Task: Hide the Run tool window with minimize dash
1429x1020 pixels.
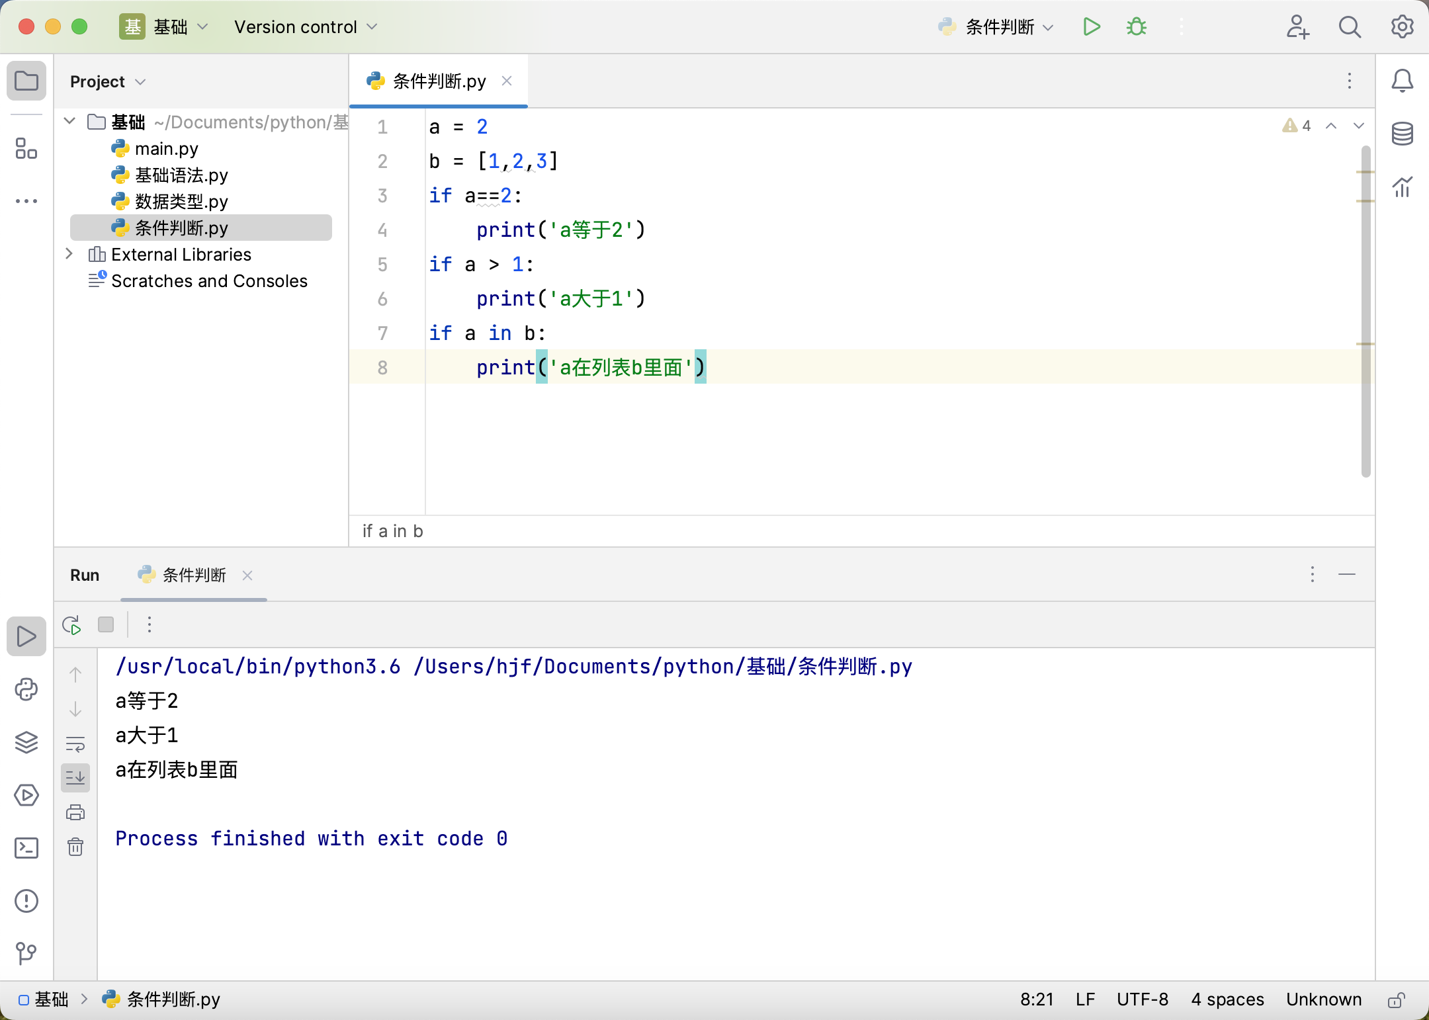Action: tap(1347, 574)
